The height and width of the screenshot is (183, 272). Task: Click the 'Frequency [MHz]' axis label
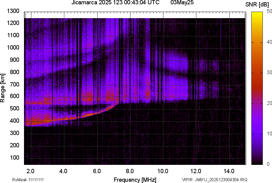click(135, 180)
